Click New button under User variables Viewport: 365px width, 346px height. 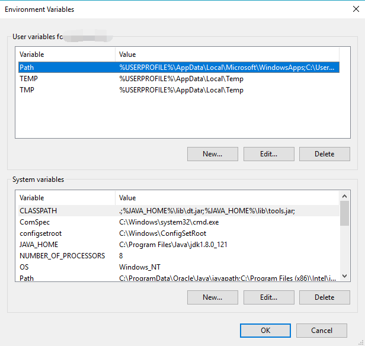[212, 154]
